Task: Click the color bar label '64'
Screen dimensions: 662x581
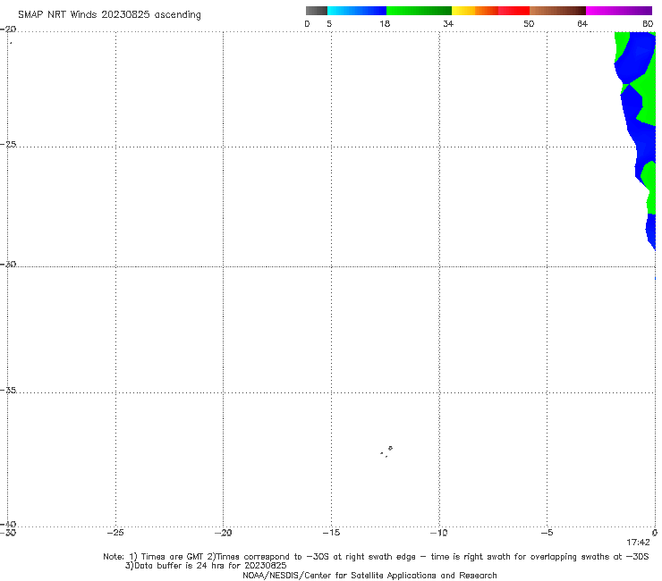Action: pos(582,23)
